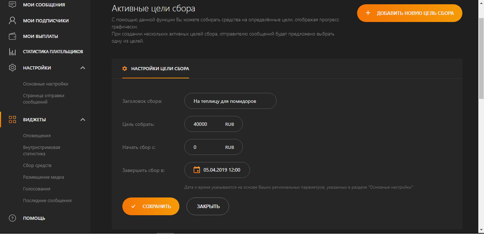Click the wallet icon for payouts
Viewport: 484px width, 234px height.
coord(12,36)
